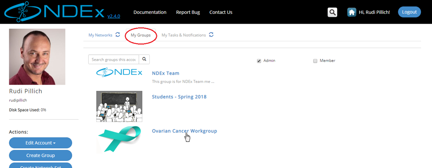Refresh My Tasks & Notifications with reload icon
The image size is (432, 168).
coord(211,35)
